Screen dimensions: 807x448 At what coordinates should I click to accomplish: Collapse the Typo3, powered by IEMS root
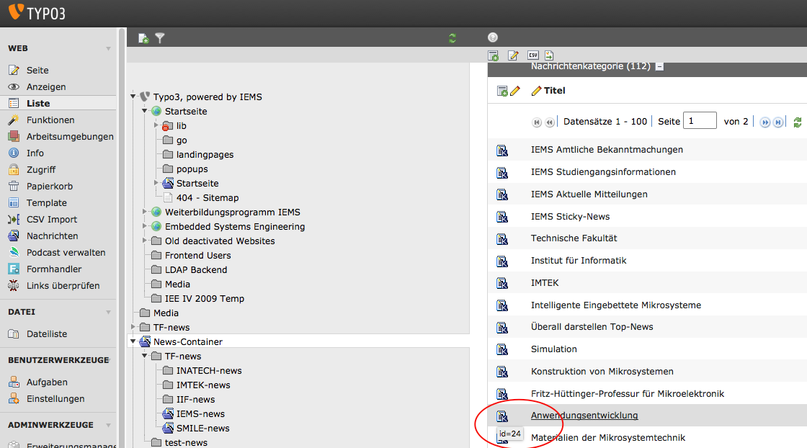133,97
